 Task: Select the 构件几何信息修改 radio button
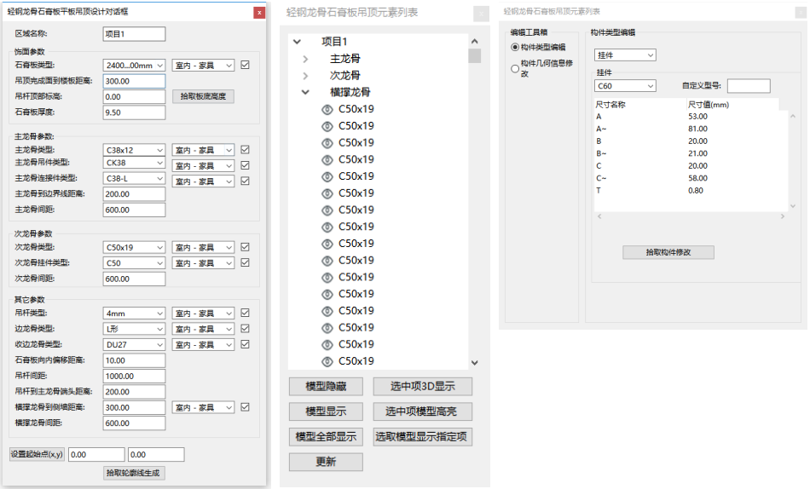(x=514, y=68)
